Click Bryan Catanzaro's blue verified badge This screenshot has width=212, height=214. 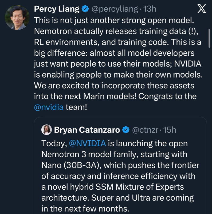point(126,130)
